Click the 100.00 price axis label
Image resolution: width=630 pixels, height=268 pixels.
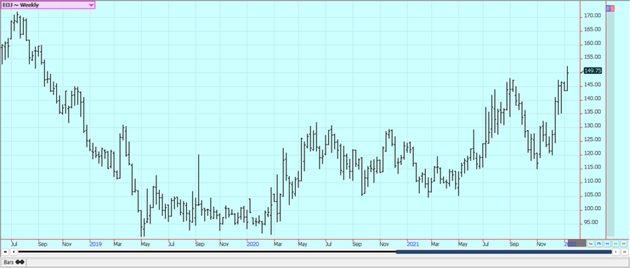(592, 208)
